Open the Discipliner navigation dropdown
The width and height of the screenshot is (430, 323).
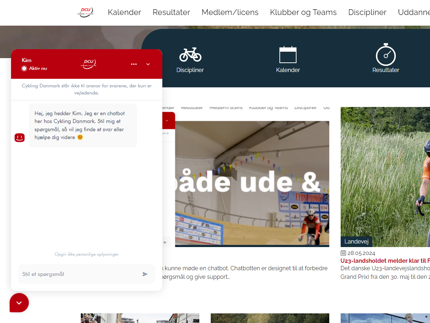point(367,12)
